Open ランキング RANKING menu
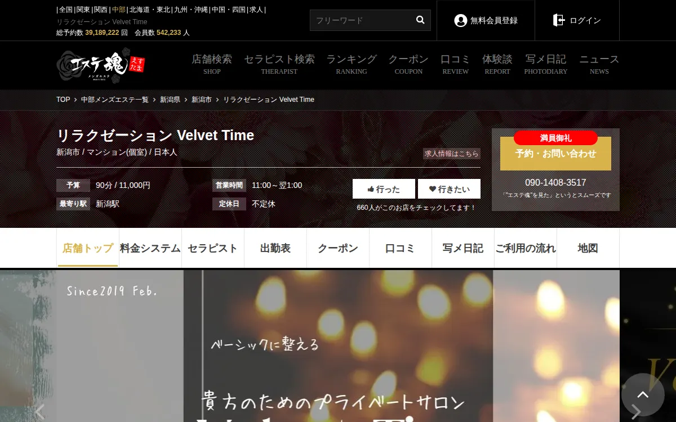 352,64
